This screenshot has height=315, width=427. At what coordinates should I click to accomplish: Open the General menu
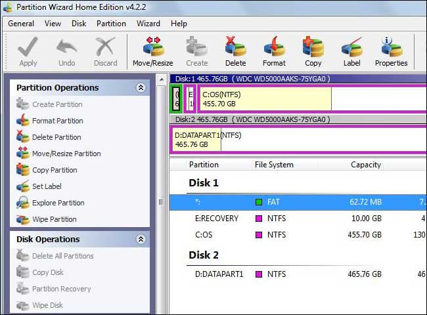coord(21,24)
